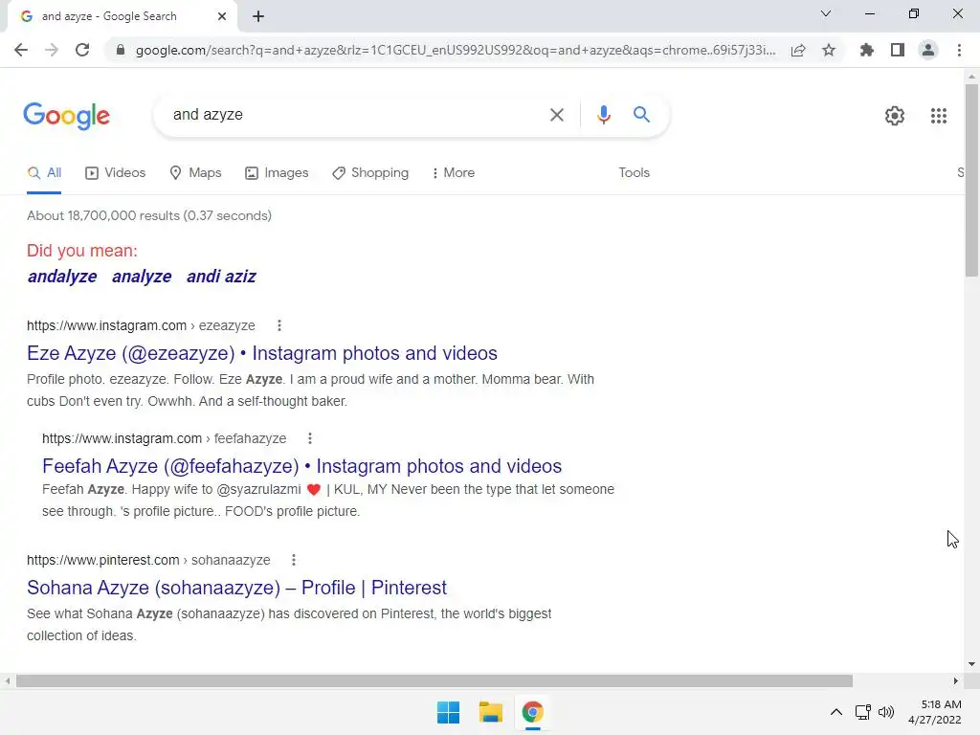980x735 pixels.
Task: Switch to the Shopping tab
Action: pos(370,173)
